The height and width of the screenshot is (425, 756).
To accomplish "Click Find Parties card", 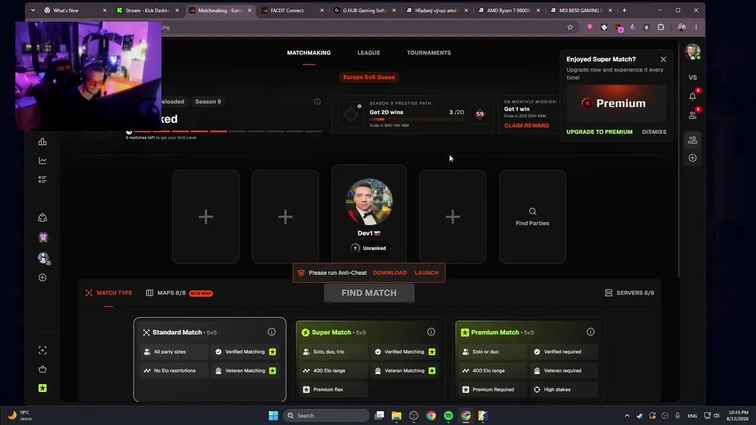I will pyautogui.click(x=533, y=217).
